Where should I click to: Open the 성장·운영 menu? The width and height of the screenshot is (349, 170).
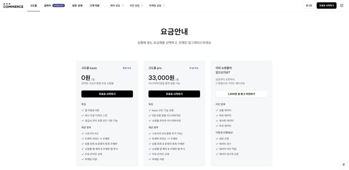(x=77, y=5)
